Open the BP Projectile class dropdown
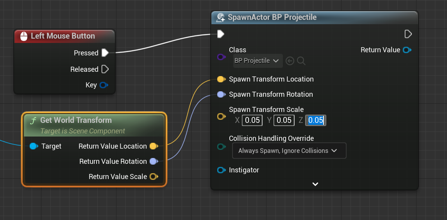Screen dimensions: 447x220 [257, 61]
